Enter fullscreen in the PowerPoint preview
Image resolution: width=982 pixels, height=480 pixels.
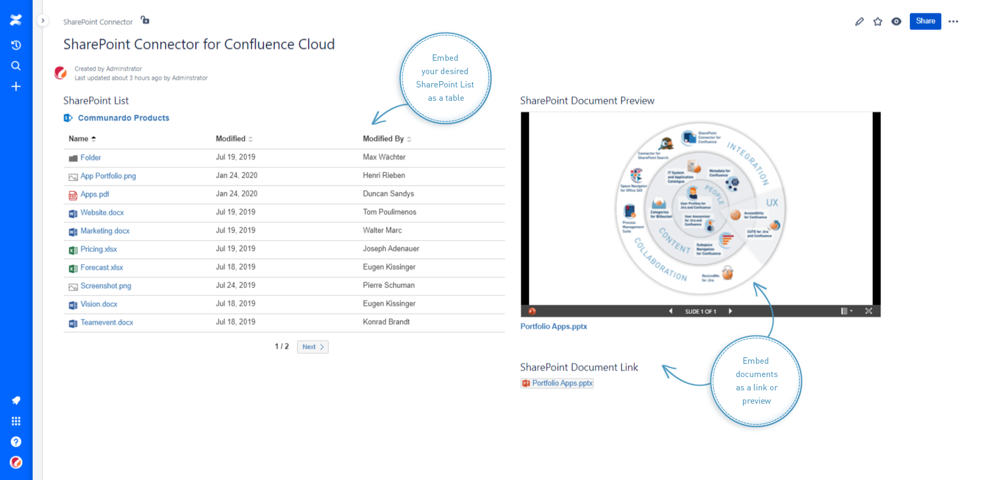click(869, 311)
